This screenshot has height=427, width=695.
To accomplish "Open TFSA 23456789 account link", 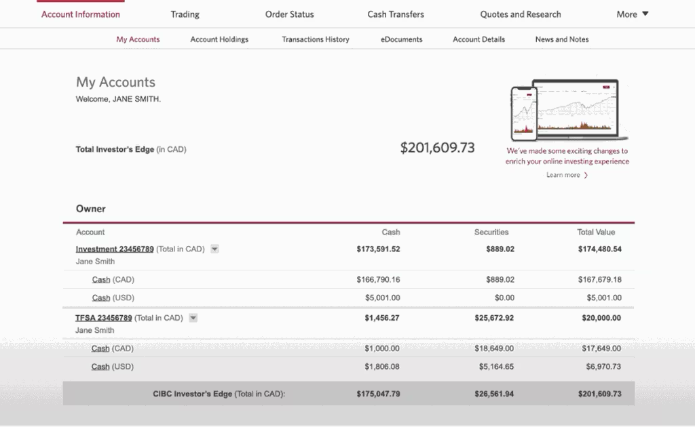I will pyautogui.click(x=103, y=318).
